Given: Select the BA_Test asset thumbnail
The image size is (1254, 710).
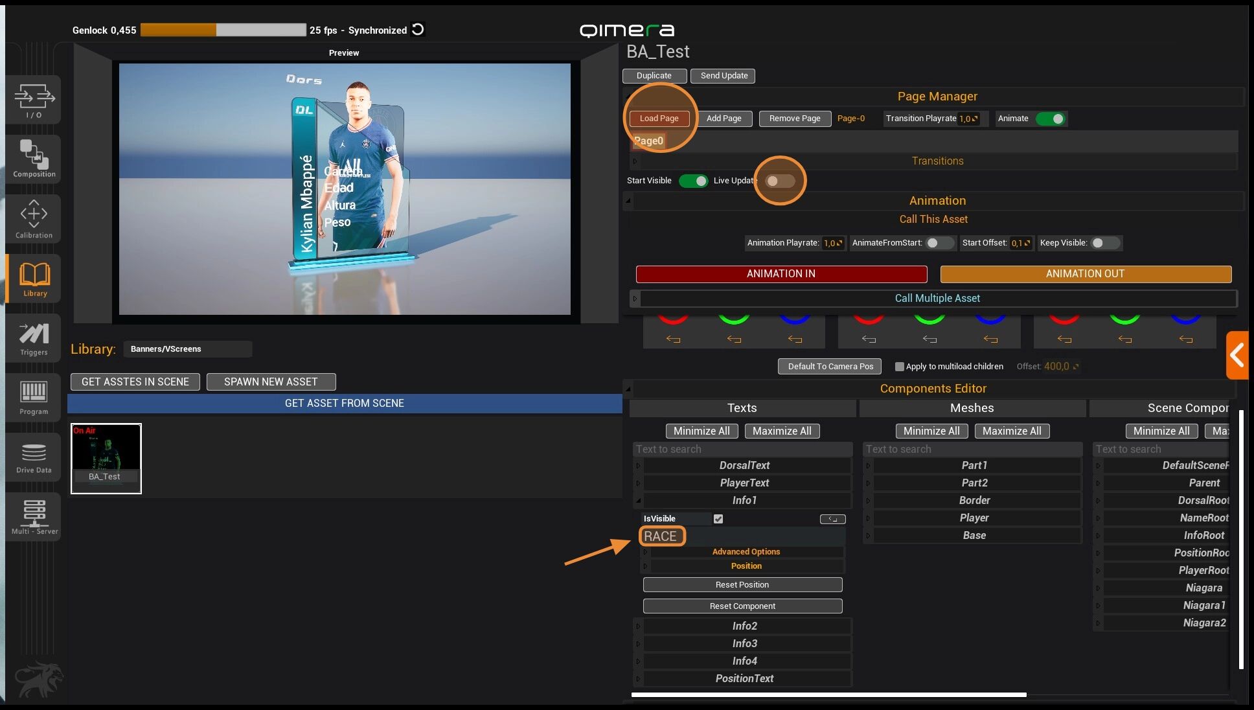Looking at the screenshot, I should pyautogui.click(x=106, y=458).
